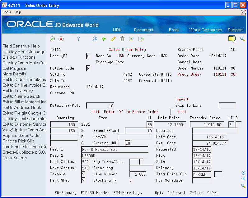Select Display Functions in the sidebar

pyautogui.click(x=19, y=57)
